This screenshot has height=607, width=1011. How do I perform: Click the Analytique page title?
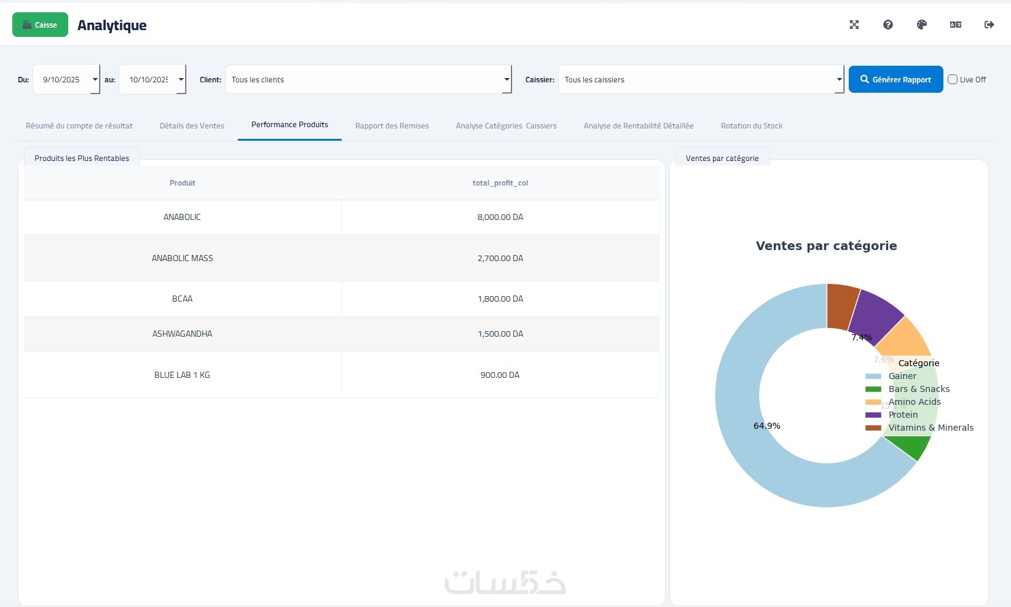pos(112,25)
